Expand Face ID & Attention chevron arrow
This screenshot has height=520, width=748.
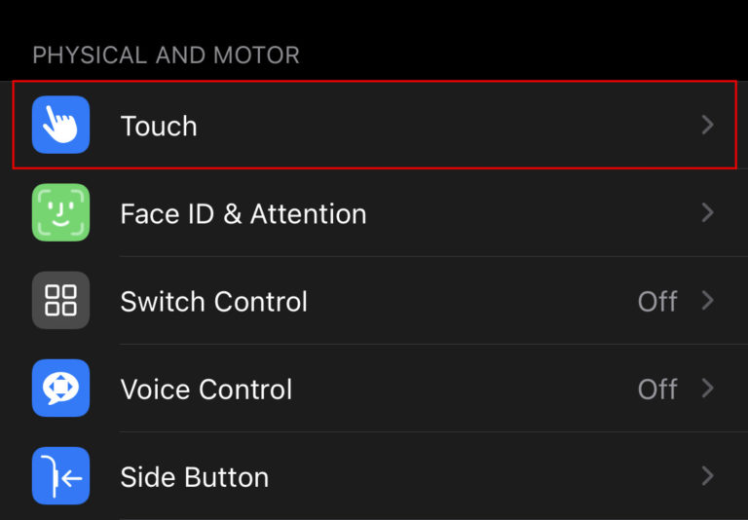(708, 213)
